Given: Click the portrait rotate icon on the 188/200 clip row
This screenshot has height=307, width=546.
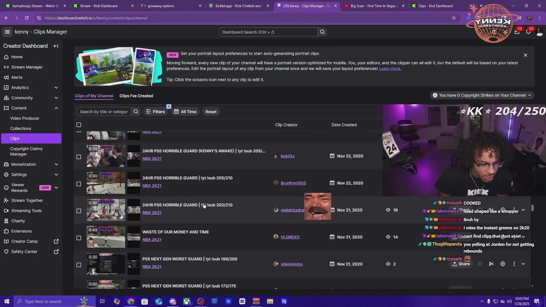Looking at the screenshot, I should [480, 264].
